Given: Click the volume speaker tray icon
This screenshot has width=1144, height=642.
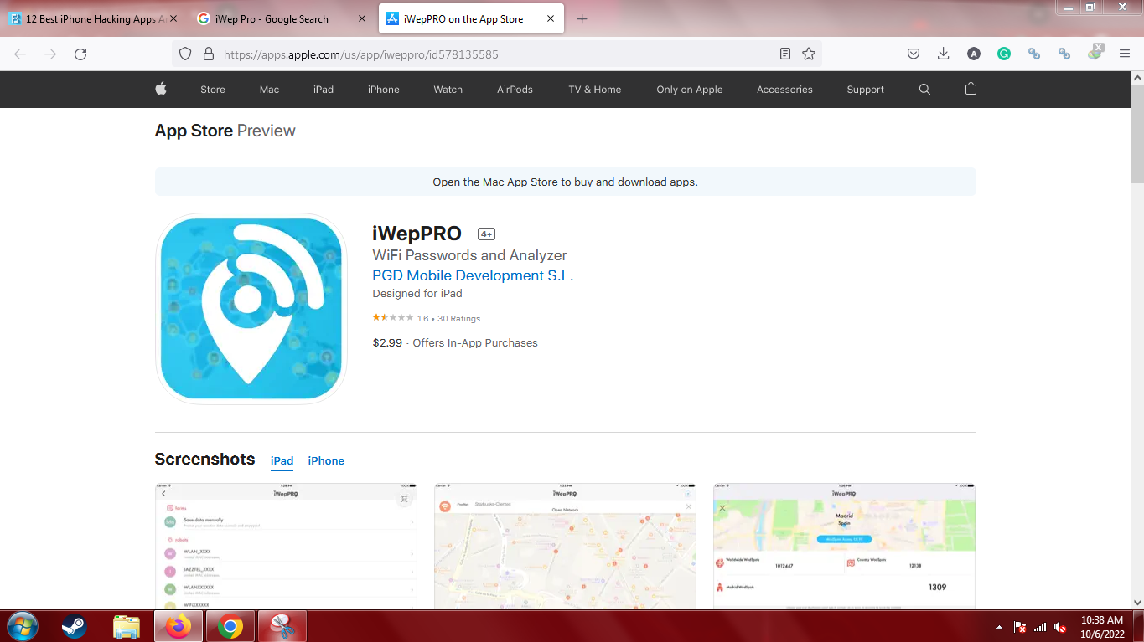Looking at the screenshot, I should (x=1060, y=627).
